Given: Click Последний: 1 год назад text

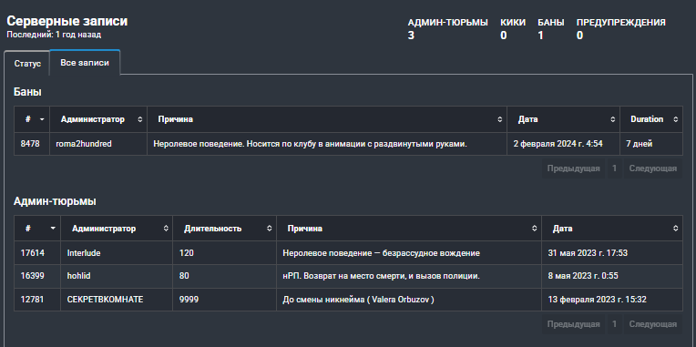Looking at the screenshot, I should pos(54,35).
